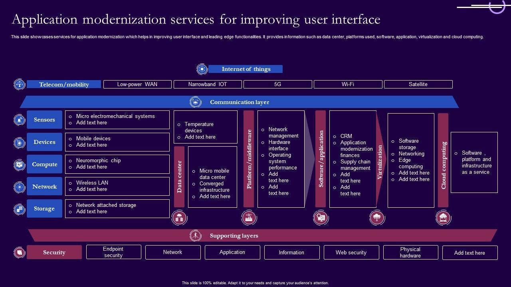Click the Sensors row icon
Image resolution: width=511 pixels, height=287 pixels.
(x=19, y=120)
